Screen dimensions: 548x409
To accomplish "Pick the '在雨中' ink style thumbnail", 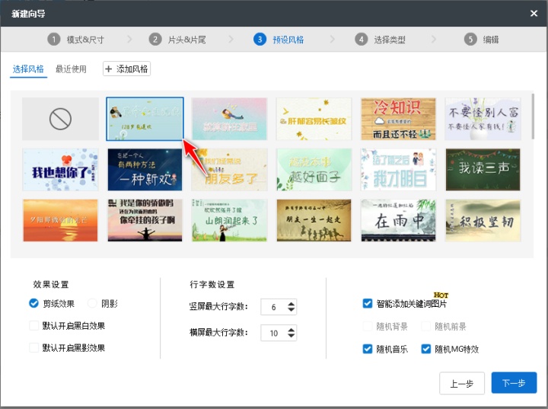I will coord(398,220).
